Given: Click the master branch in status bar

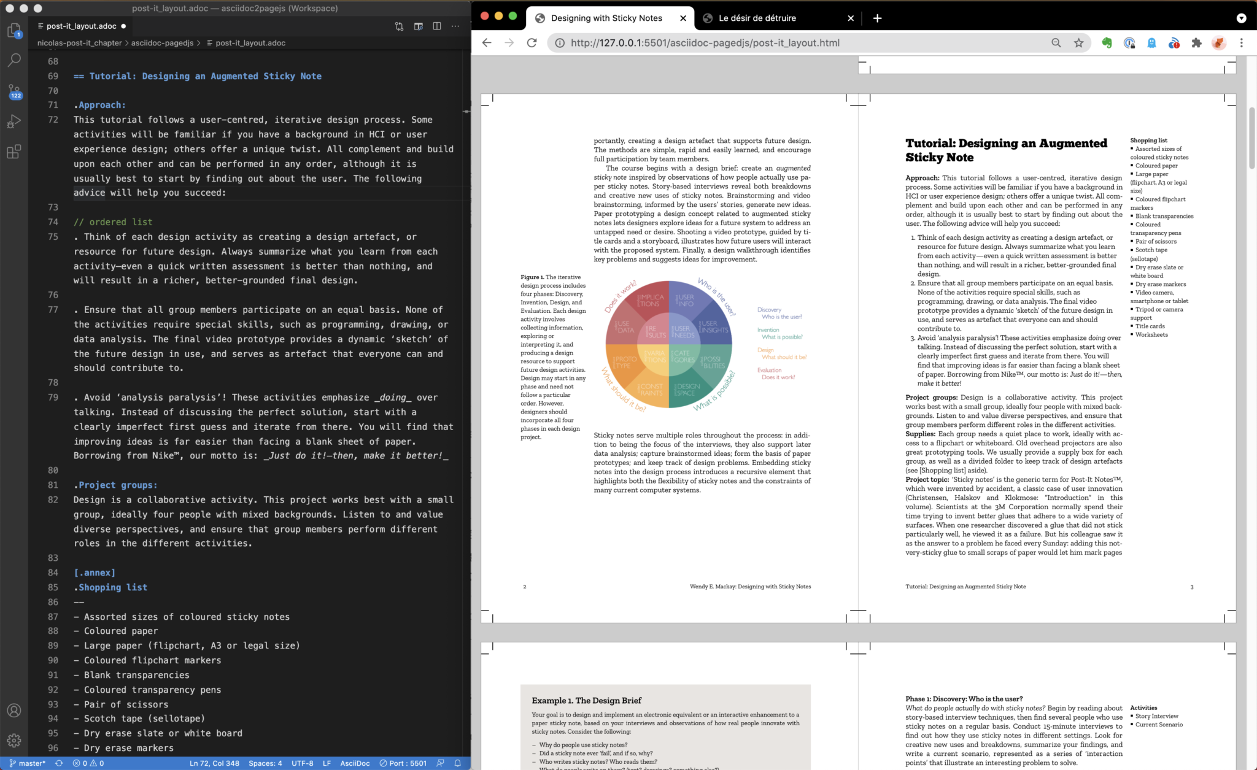Looking at the screenshot, I should click(x=28, y=763).
